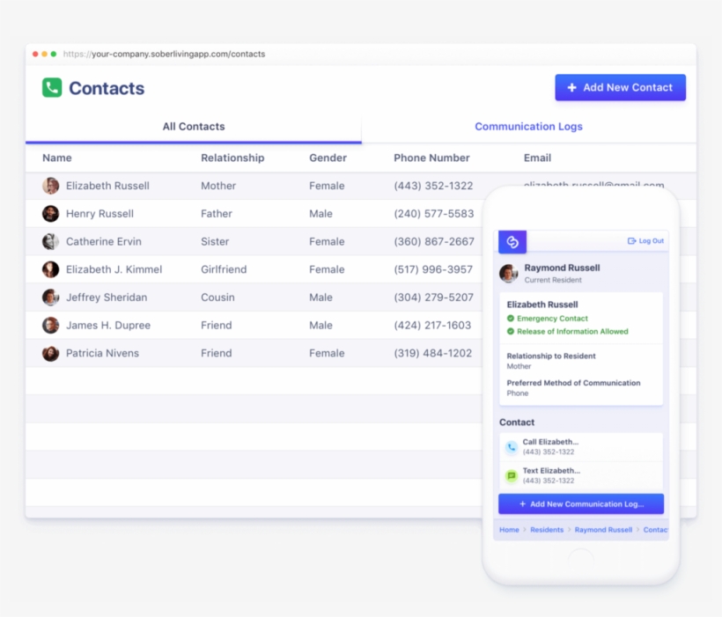Image resolution: width=722 pixels, height=617 pixels.
Task: Select the purple app logo on the phone screen
Action: (x=512, y=241)
